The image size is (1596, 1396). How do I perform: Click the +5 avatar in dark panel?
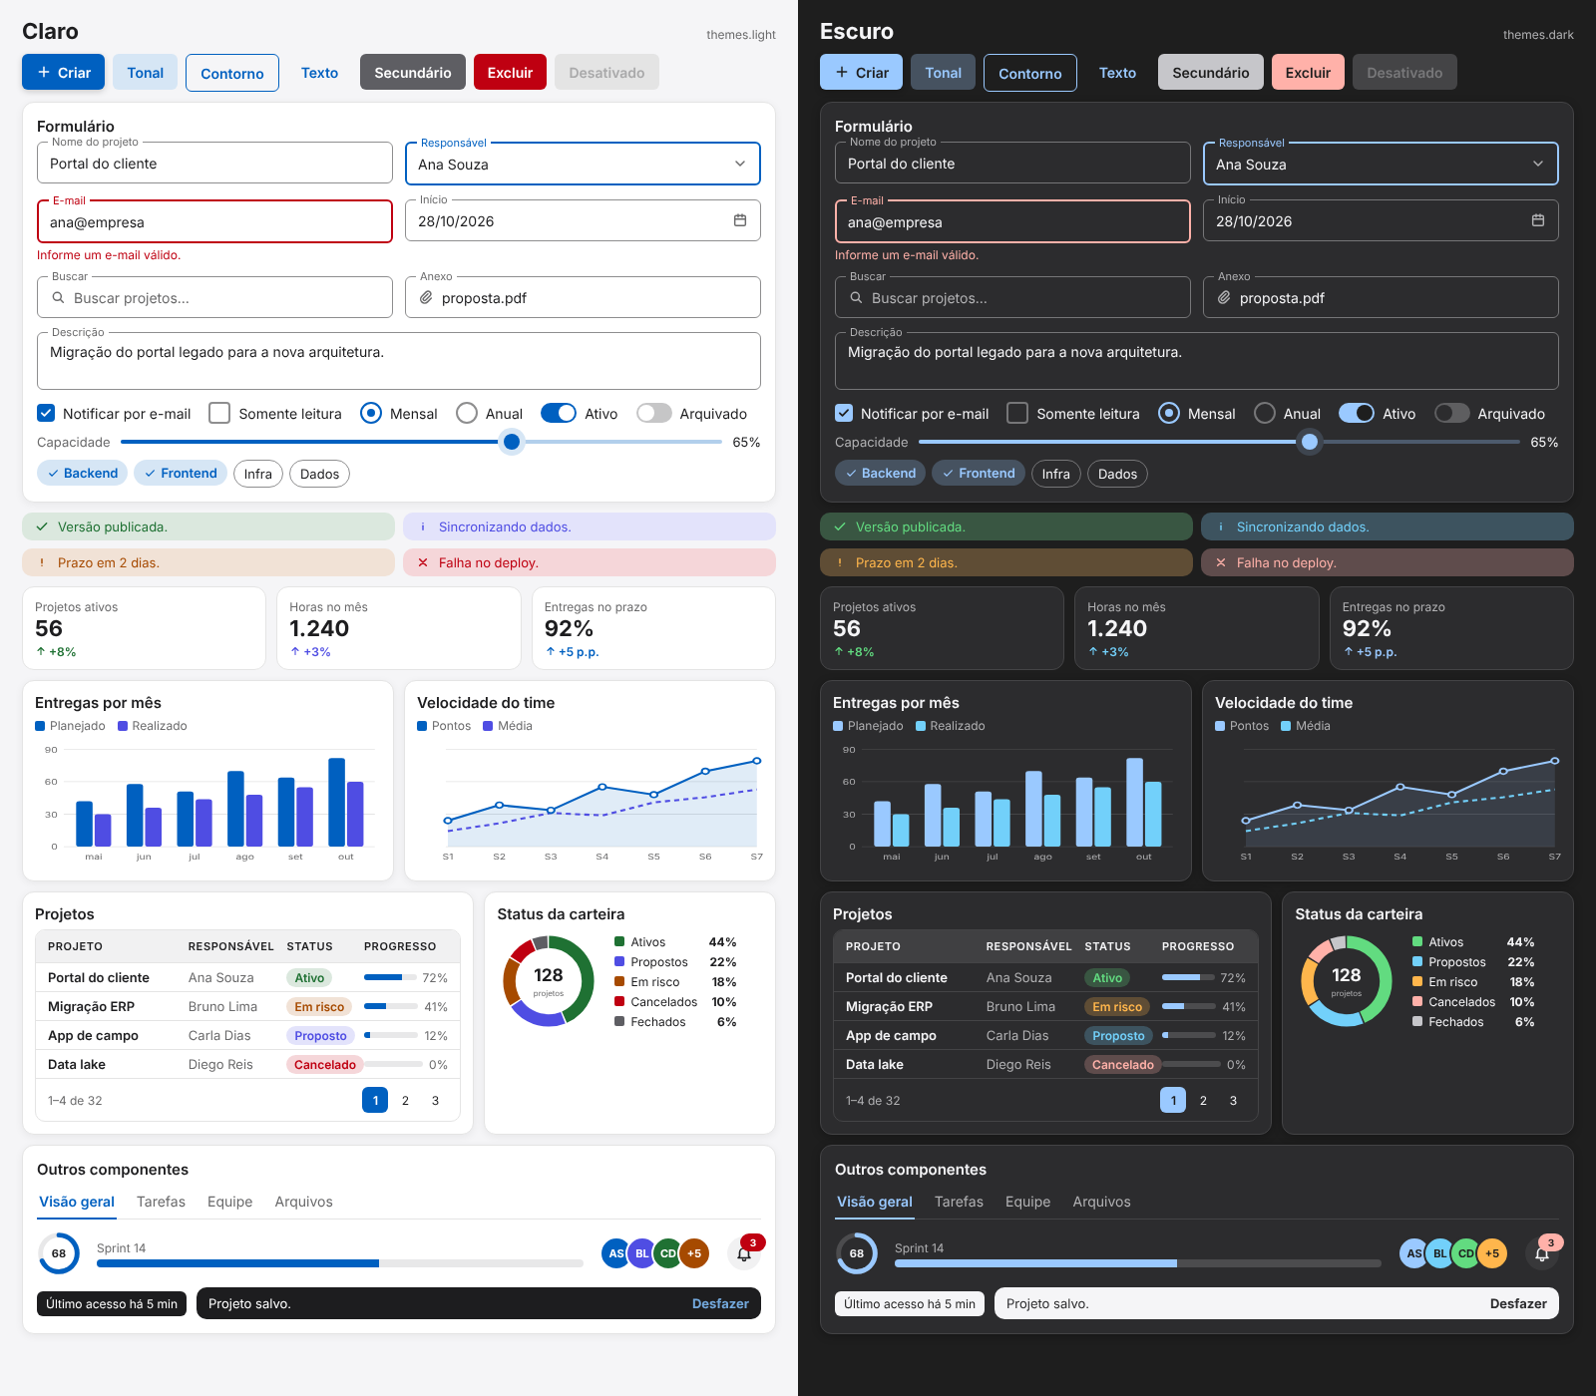[1492, 1253]
